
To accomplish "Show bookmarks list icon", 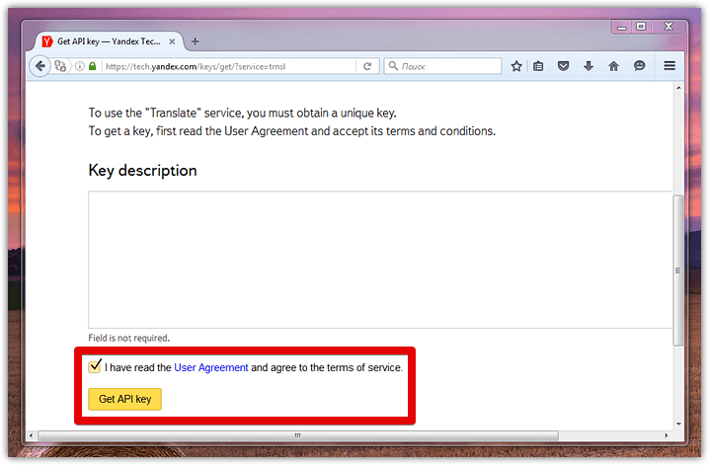I will 538,66.
